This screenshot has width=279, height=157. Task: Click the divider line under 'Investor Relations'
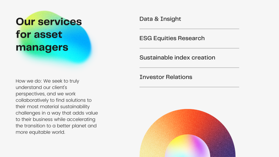click(189, 87)
